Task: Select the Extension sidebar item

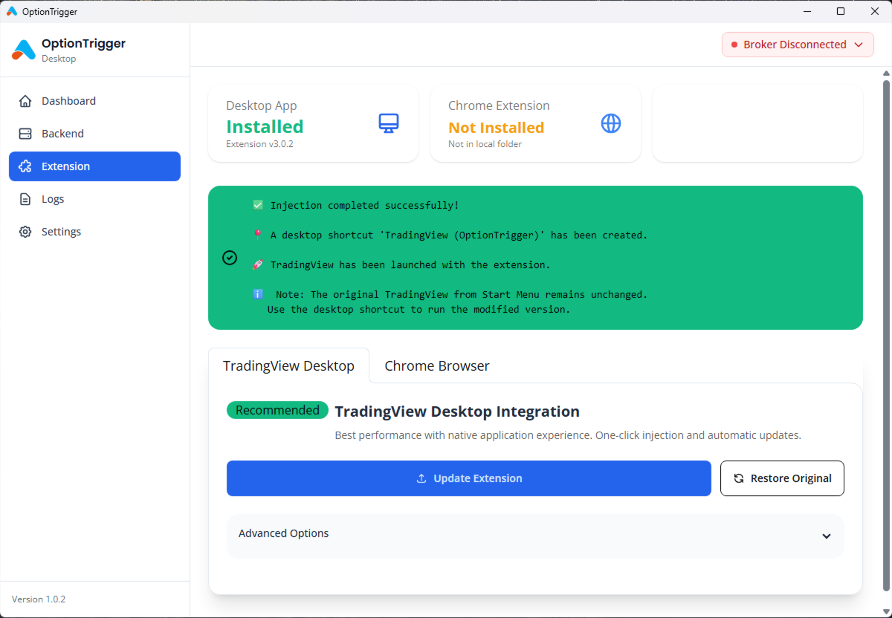Action: [x=94, y=166]
